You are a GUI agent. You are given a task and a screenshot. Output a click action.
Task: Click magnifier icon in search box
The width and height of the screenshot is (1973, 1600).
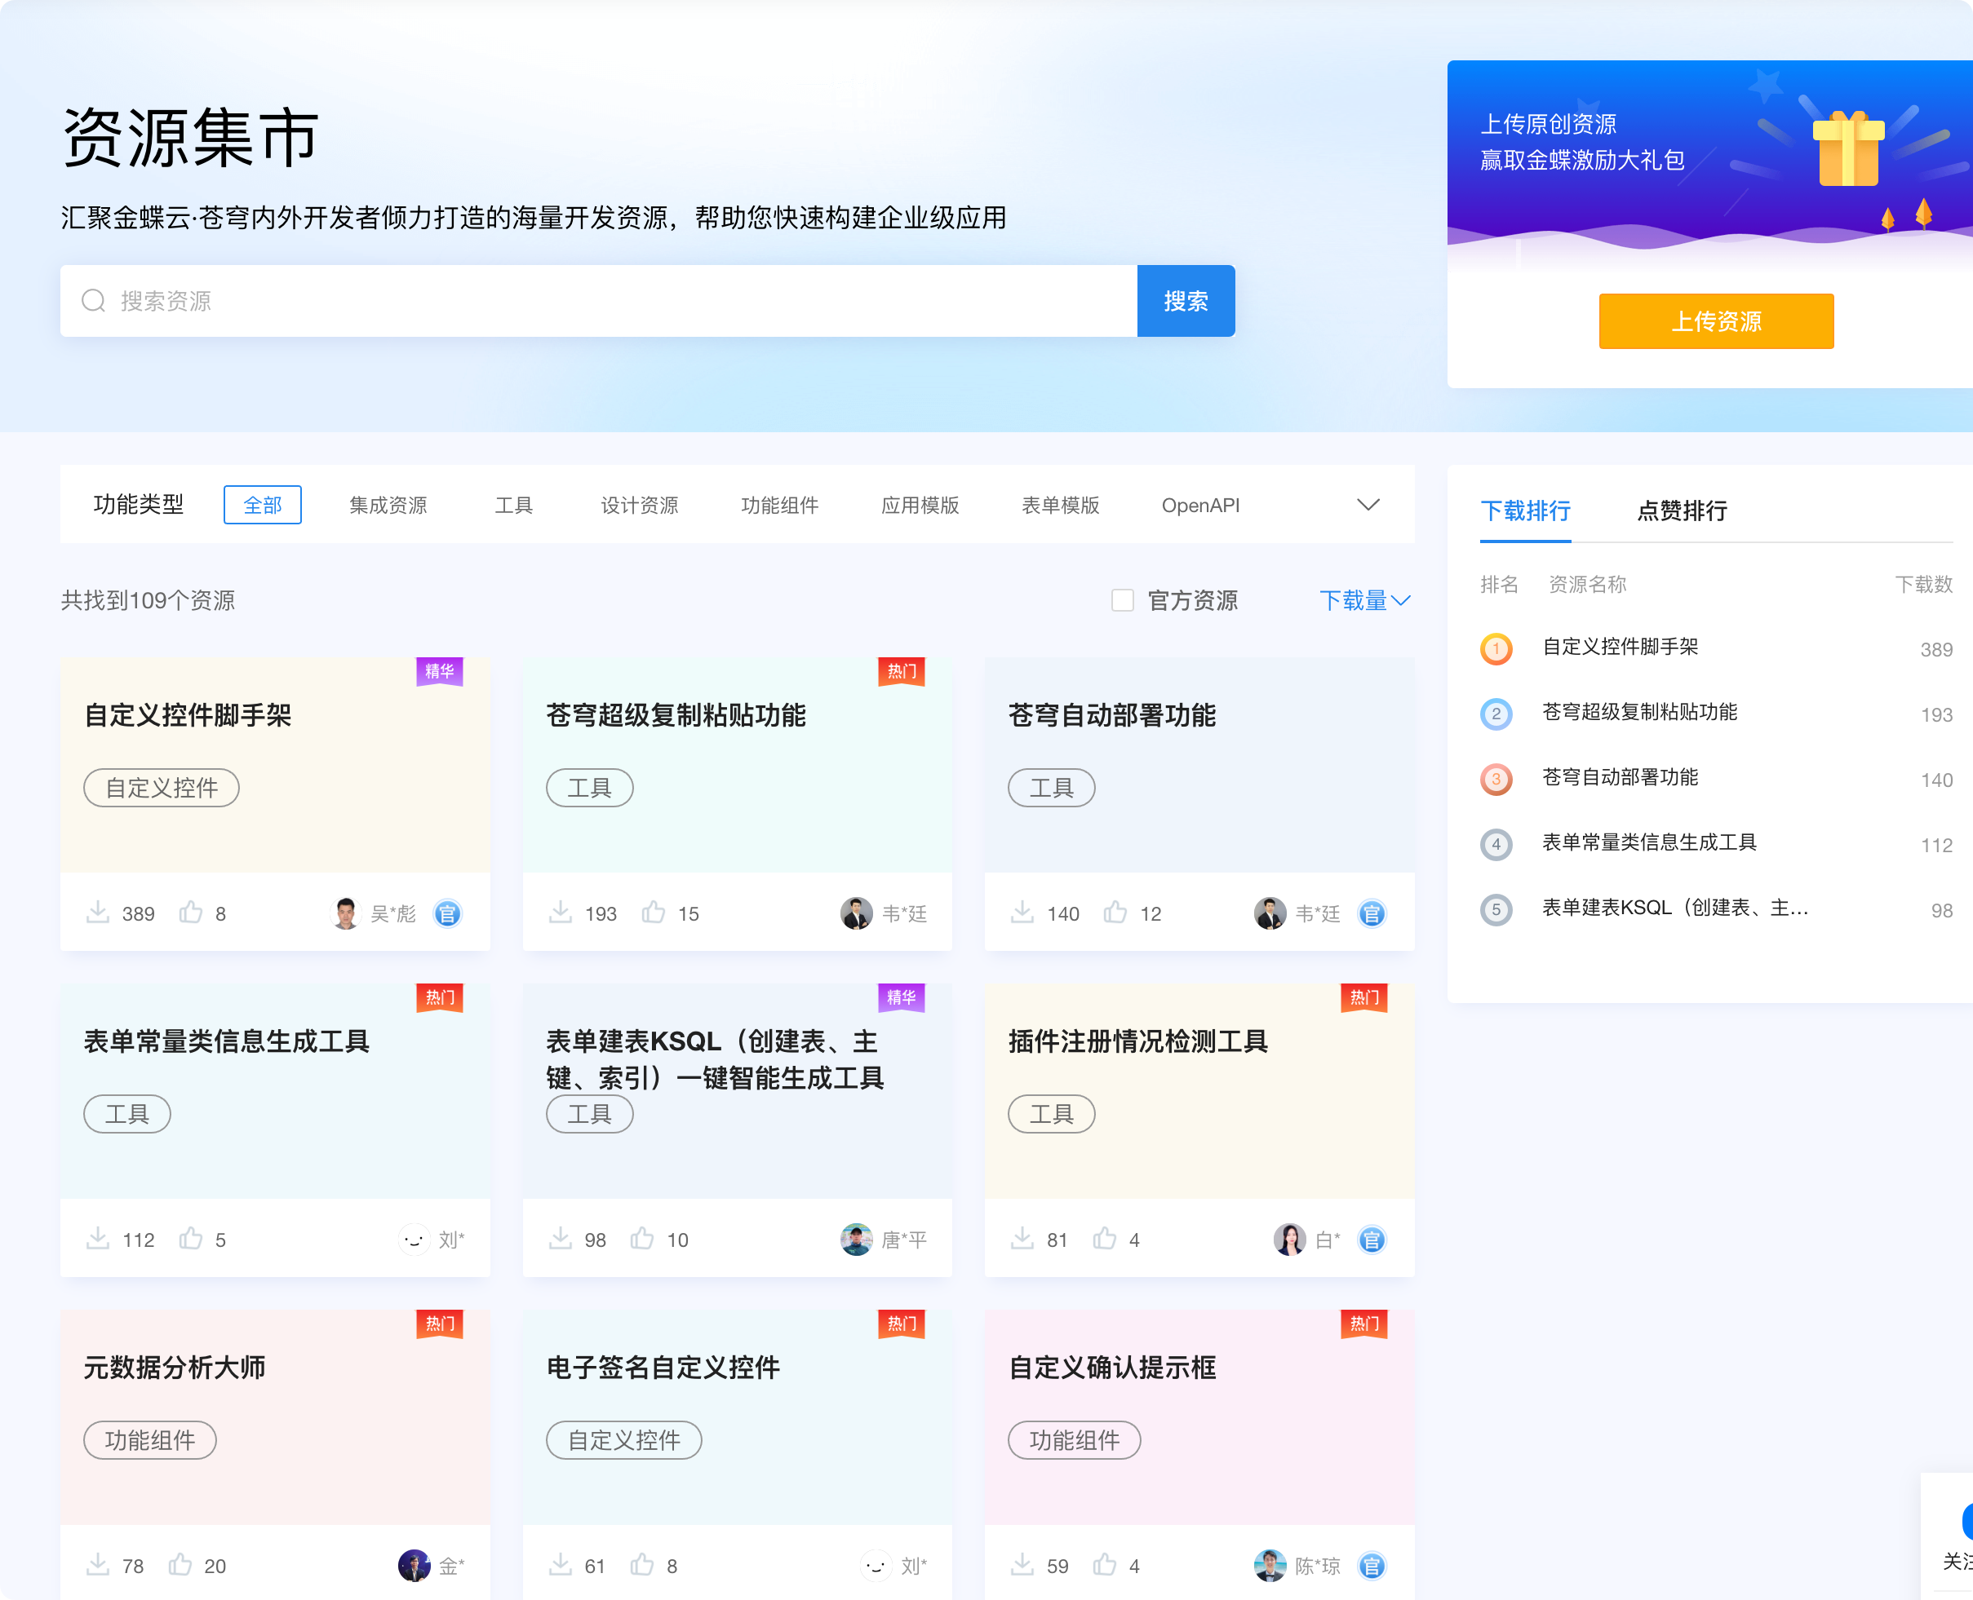[x=93, y=302]
